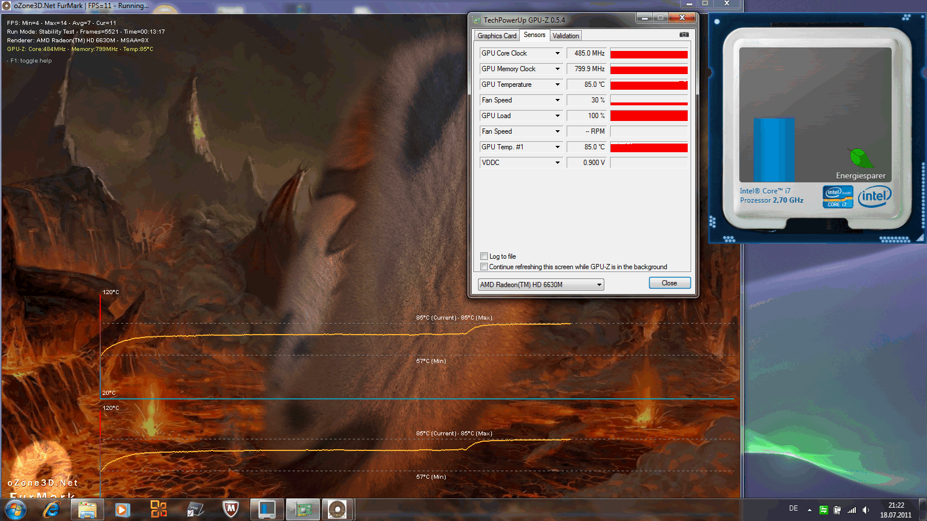Screen dimensions: 927x521
Task: Select the Sensors tab
Action: pyautogui.click(x=534, y=35)
